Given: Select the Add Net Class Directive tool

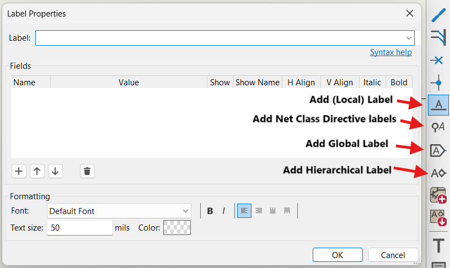Looking at the screenshot, I should coord(438,127).
